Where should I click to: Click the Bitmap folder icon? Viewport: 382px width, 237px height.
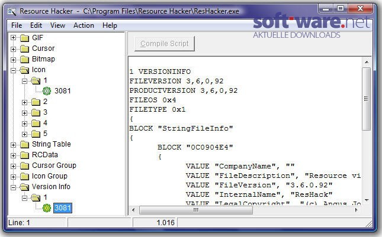(x=24, y=59)
